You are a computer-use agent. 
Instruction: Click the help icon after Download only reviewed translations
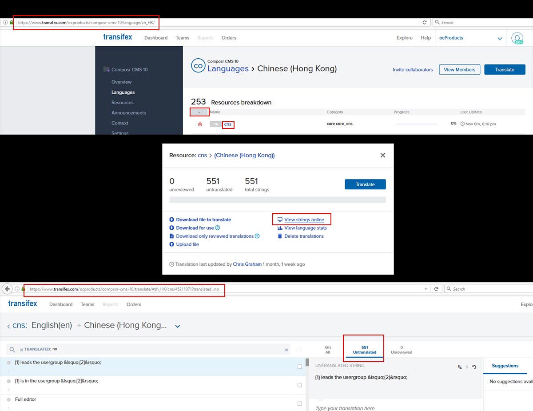point(258,236)
